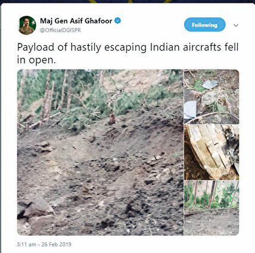Open the @OfficialDGISPR handle
Viewport: 255px width, 253px height.
point(61,30)
